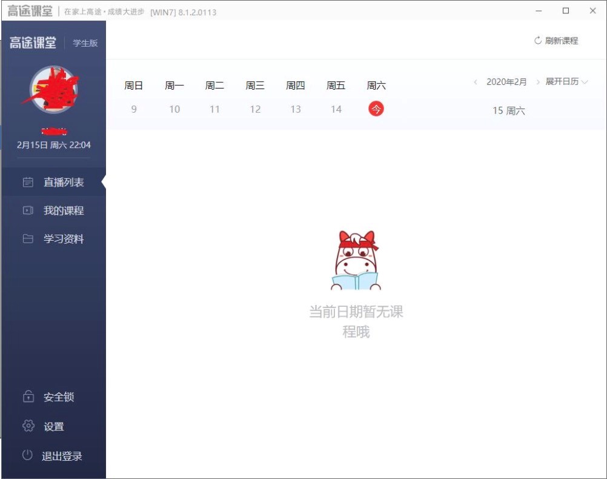Screen dimensions: 607x479
Task: Click the 15 周六 date label
Action: (x=509, y=111)
